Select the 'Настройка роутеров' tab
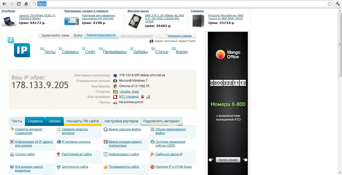Image resolution: width=342 pixels, height=175 pixels. point(121,121)
